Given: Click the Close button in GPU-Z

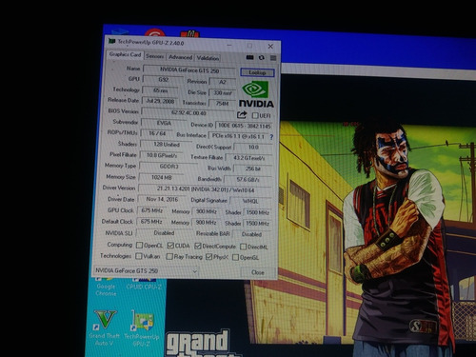Looking at the screenshot, I should click(x=258, y=272).
